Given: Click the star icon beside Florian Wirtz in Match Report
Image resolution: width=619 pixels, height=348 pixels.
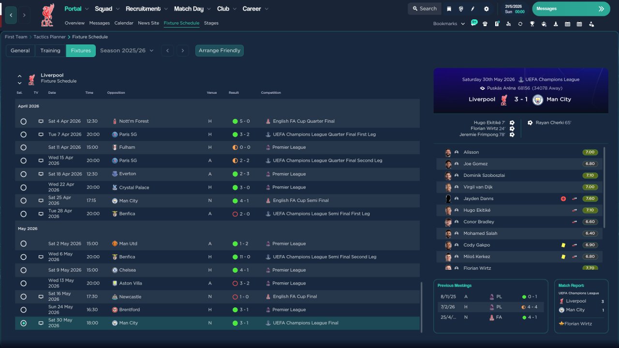Looking at the screenshot, I should pos(561,323).
